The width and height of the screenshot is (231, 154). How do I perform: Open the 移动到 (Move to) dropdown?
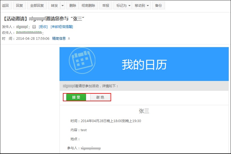tap(142, 6)
